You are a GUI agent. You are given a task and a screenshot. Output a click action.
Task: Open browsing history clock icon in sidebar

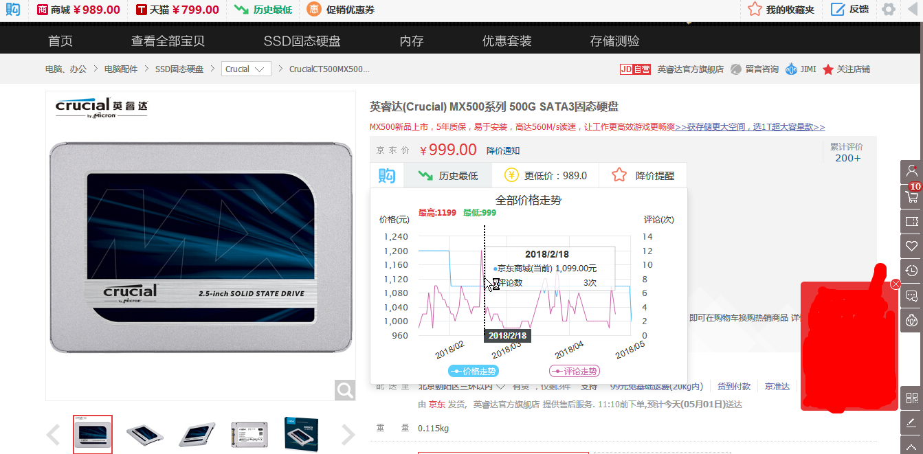912,271
